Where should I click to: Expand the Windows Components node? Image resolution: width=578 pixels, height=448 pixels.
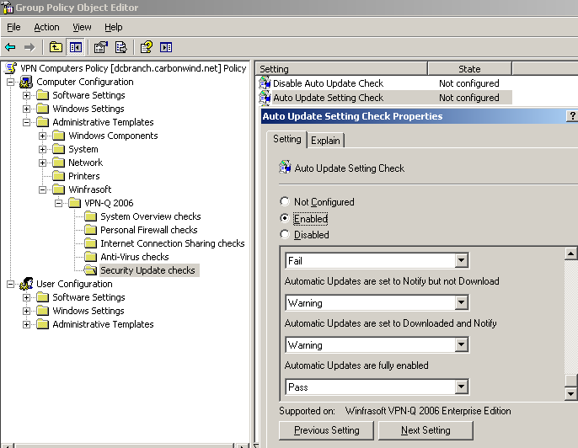click(x=42, y=136)
